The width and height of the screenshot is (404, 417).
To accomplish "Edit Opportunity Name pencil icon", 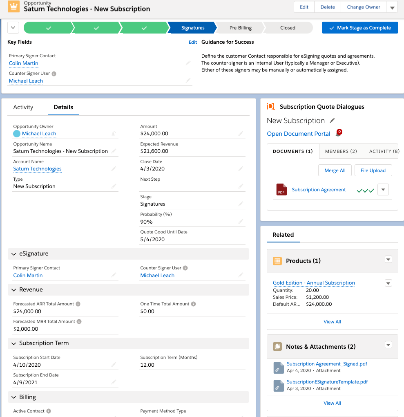I will coord(114,151).
